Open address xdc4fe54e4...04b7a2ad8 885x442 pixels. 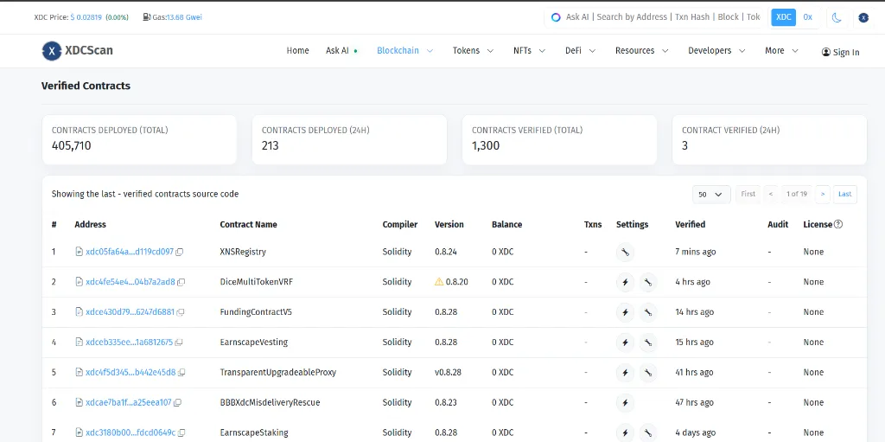(x=131, y=282)
